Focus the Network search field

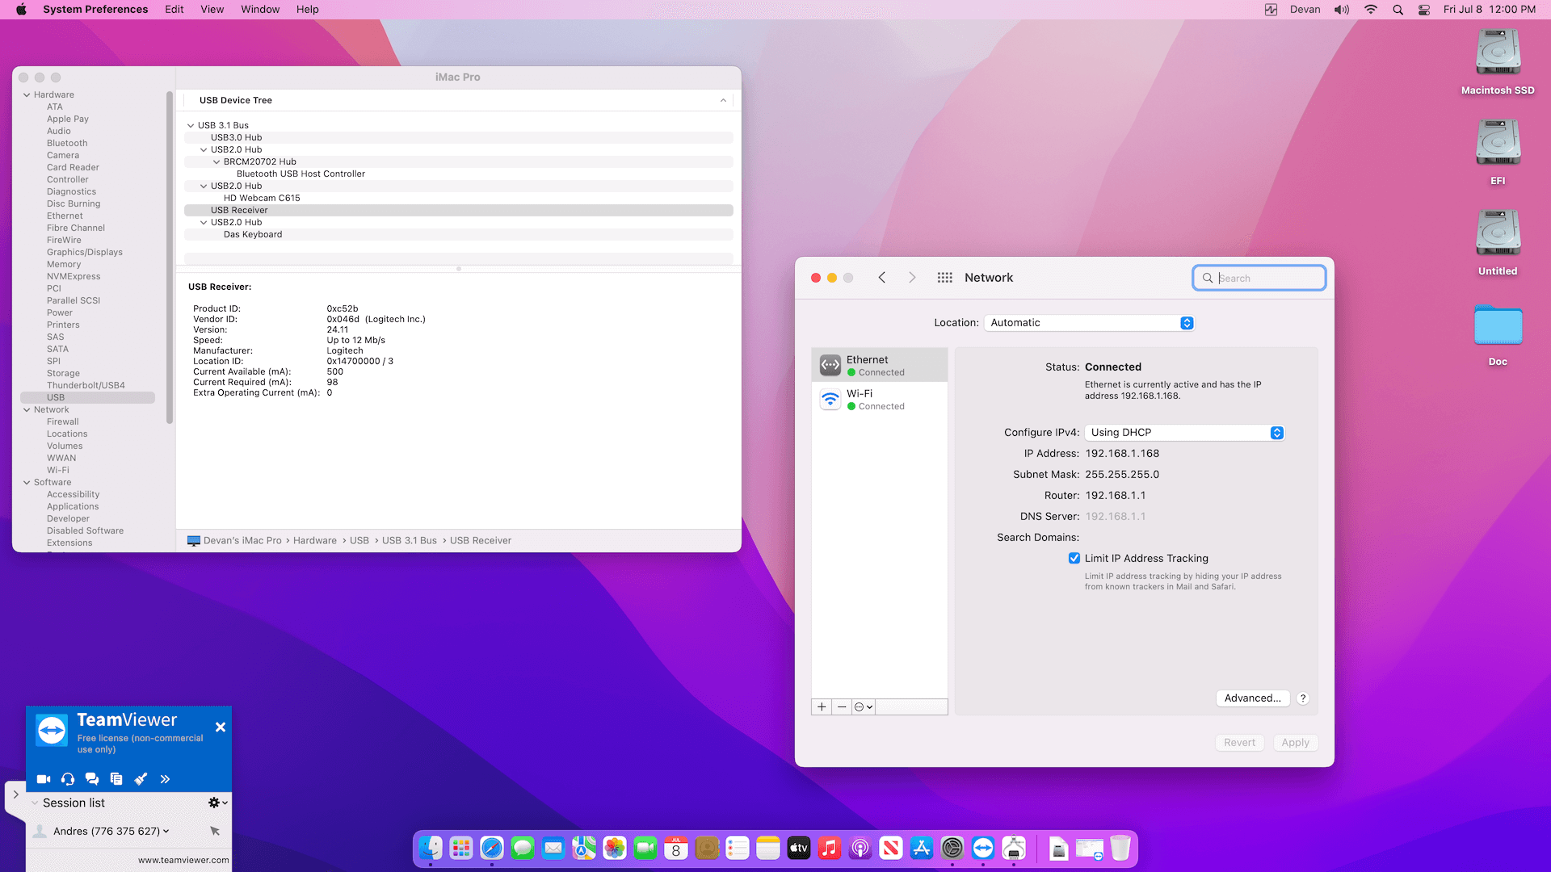coord(1259,278)
